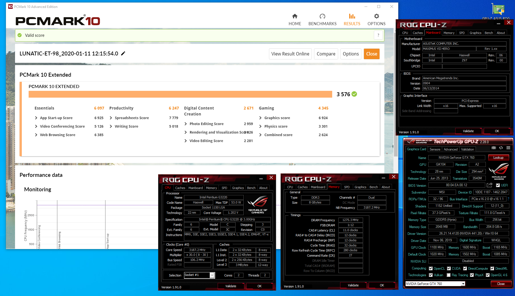Click the PCMark 10 title bar app icon

tap(10, 7)
